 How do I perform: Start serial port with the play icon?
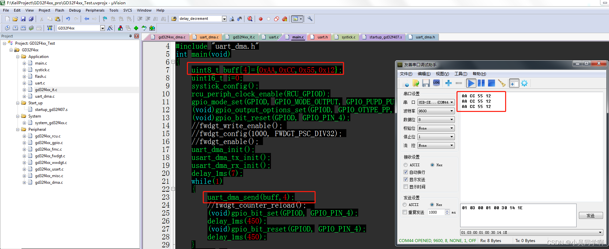471,83
